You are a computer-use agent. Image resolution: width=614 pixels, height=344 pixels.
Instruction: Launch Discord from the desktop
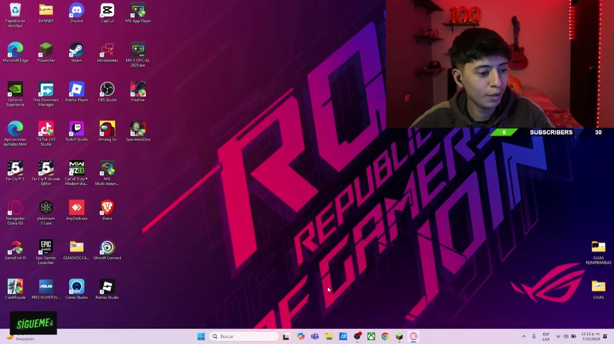pyautogui.click(x=77, y=13)
